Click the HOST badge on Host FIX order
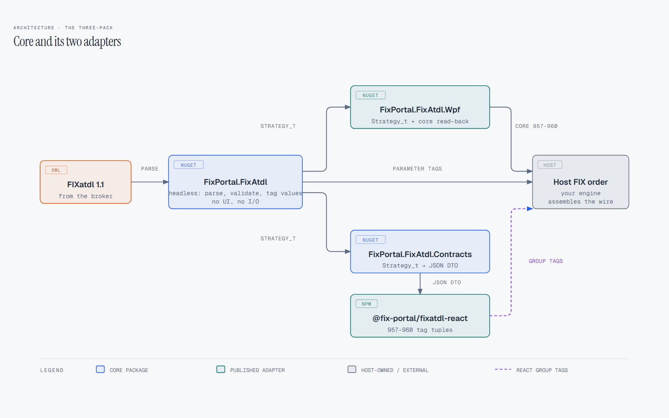 point(550,165)
